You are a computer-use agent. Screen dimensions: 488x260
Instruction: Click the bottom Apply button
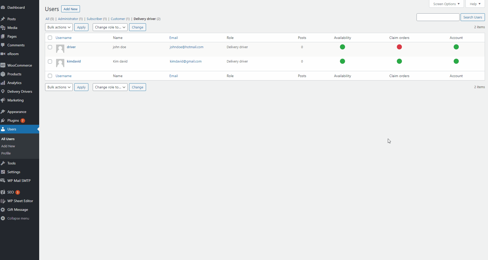tap(81, 87)
